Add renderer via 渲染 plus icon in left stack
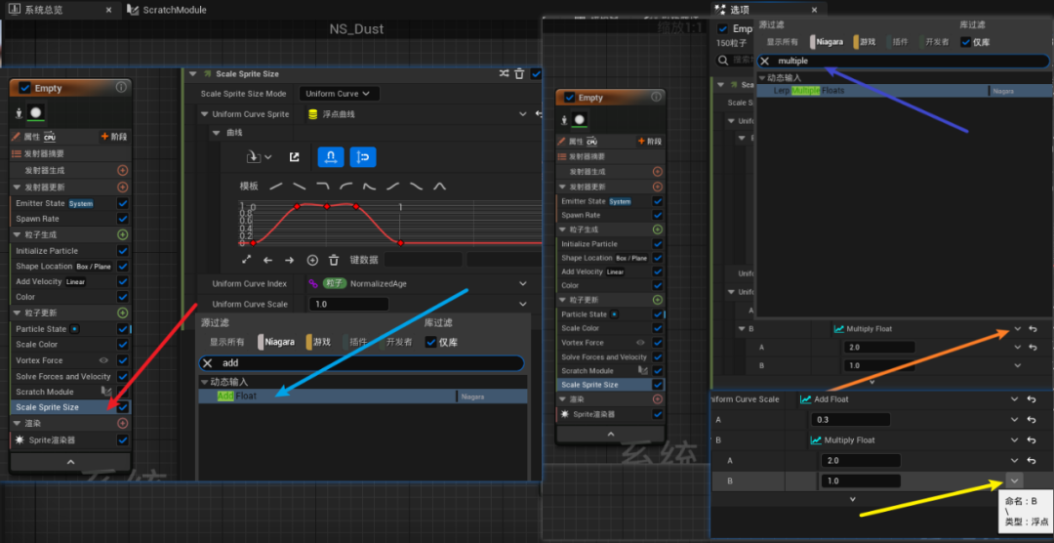This screenshot has width=1054, height=543. [122, 423]
